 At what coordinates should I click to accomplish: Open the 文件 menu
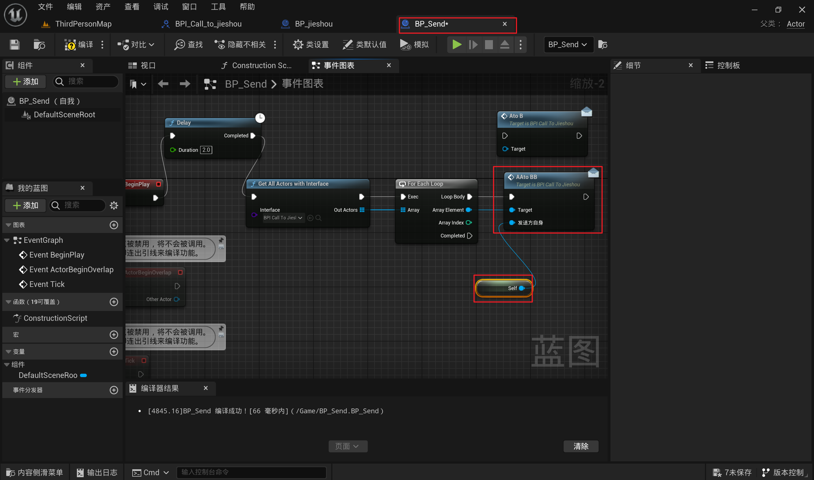tap(45, 7)
